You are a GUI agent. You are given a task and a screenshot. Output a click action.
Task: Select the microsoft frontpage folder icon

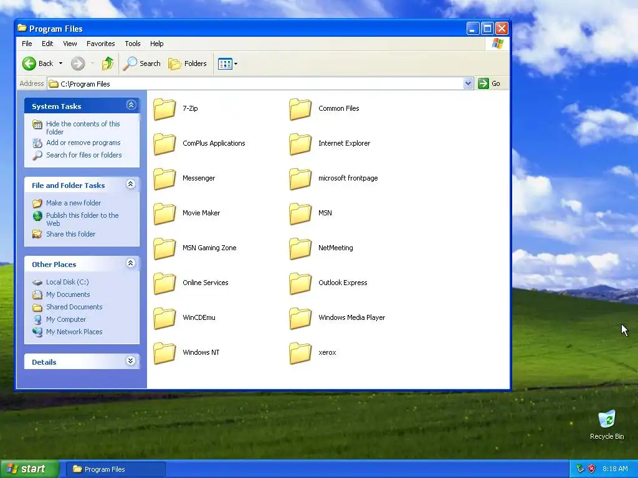pyautogui.click(x=300, y=179)
